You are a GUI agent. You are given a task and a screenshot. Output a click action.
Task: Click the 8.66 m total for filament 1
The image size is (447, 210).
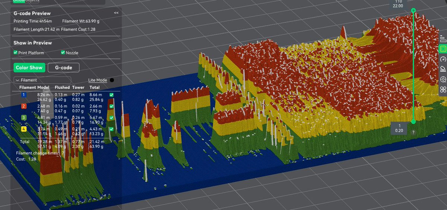tap(96, 95)
